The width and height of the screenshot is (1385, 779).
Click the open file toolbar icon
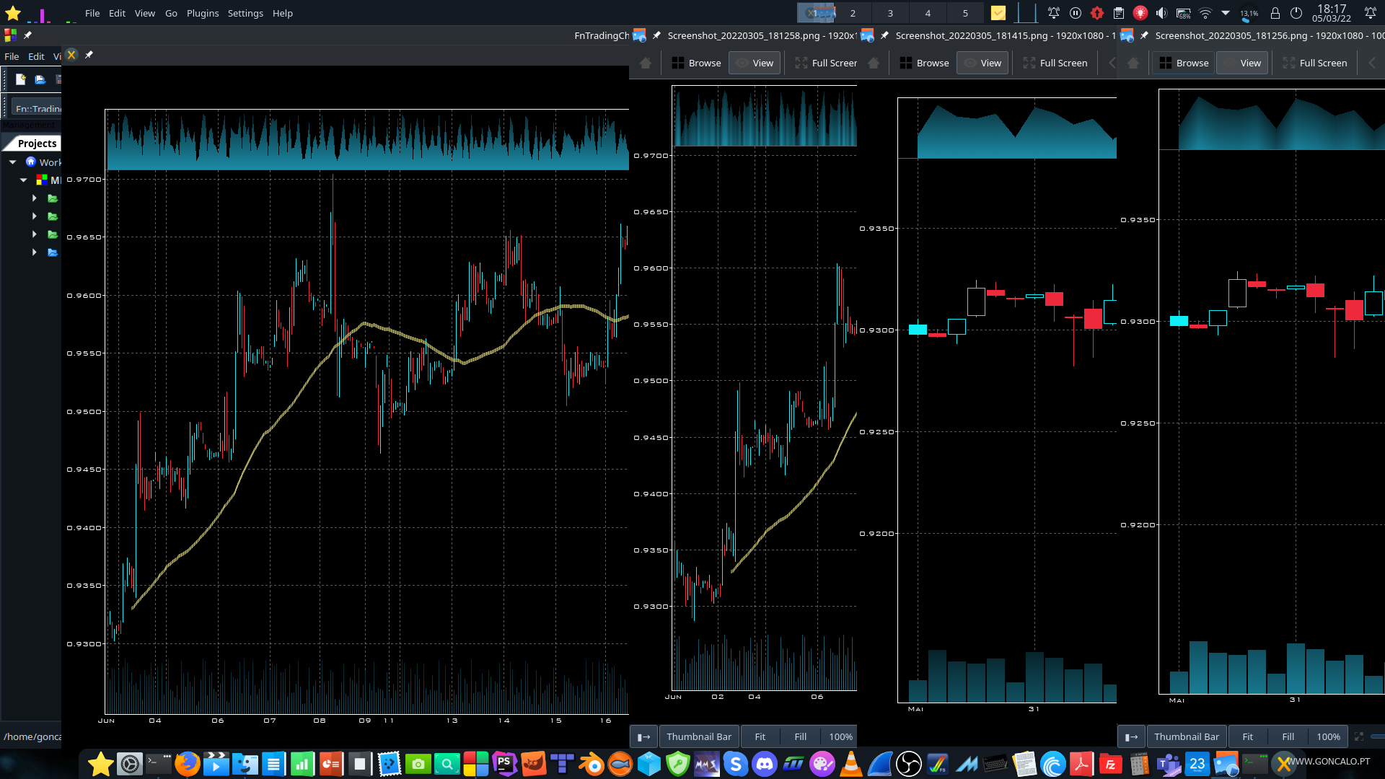click(40, 79)
